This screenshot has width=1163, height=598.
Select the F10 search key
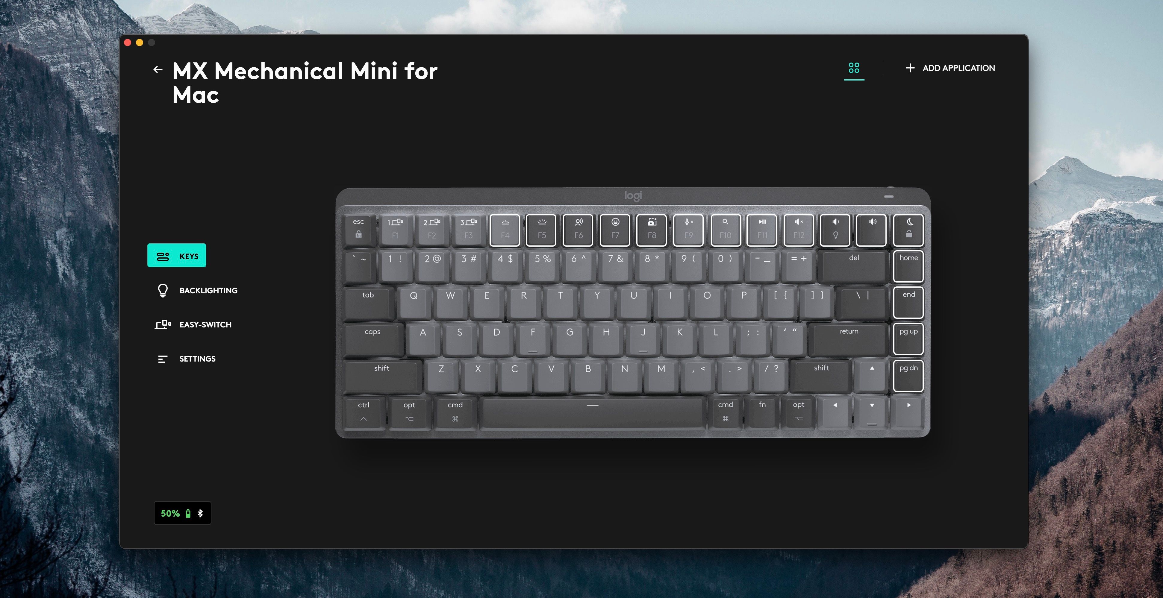click(x=725, y=230)
